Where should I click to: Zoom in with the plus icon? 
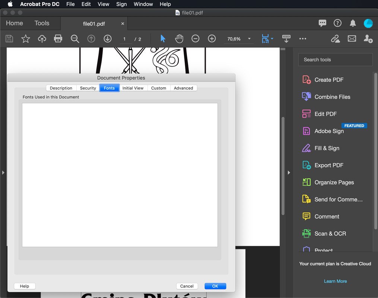(212, 39)
